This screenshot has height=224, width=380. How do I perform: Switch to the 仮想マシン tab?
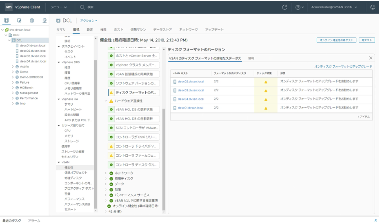(138, 29)
